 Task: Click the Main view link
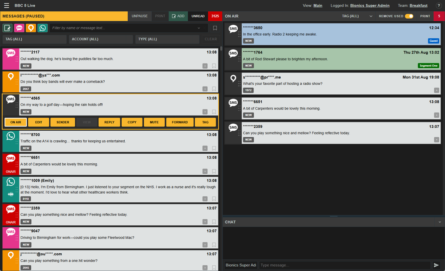(x=318, y=5)
